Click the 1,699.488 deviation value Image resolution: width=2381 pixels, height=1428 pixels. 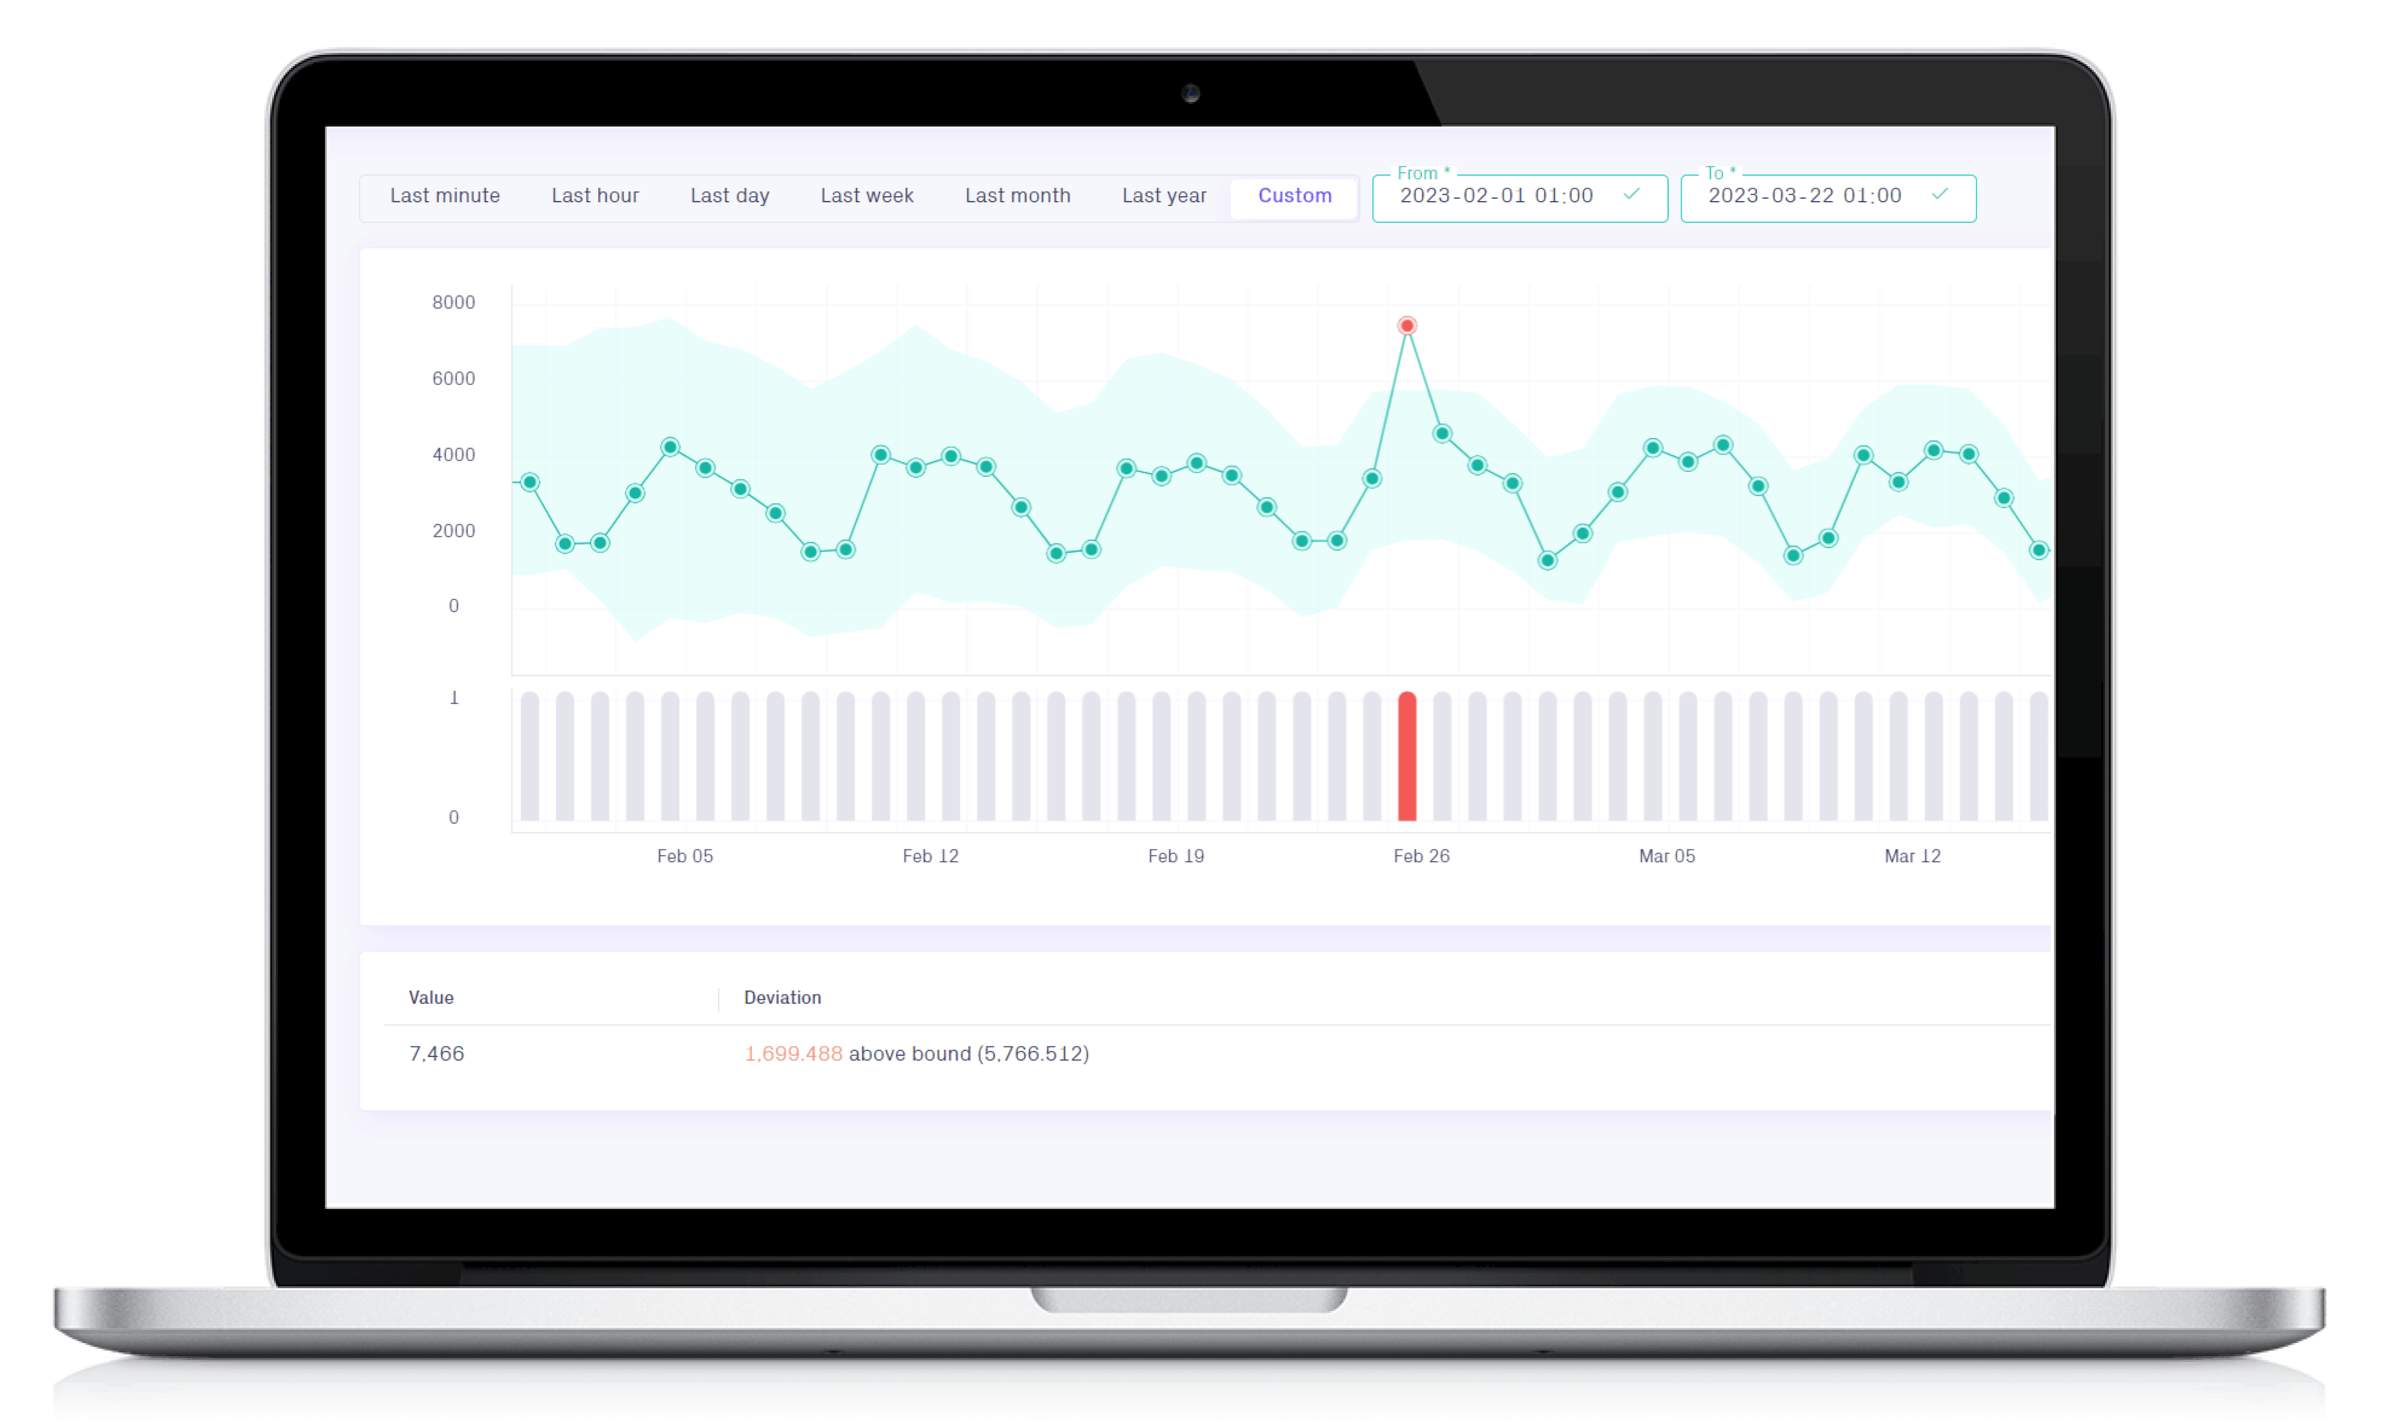(x=794, y=1054)
